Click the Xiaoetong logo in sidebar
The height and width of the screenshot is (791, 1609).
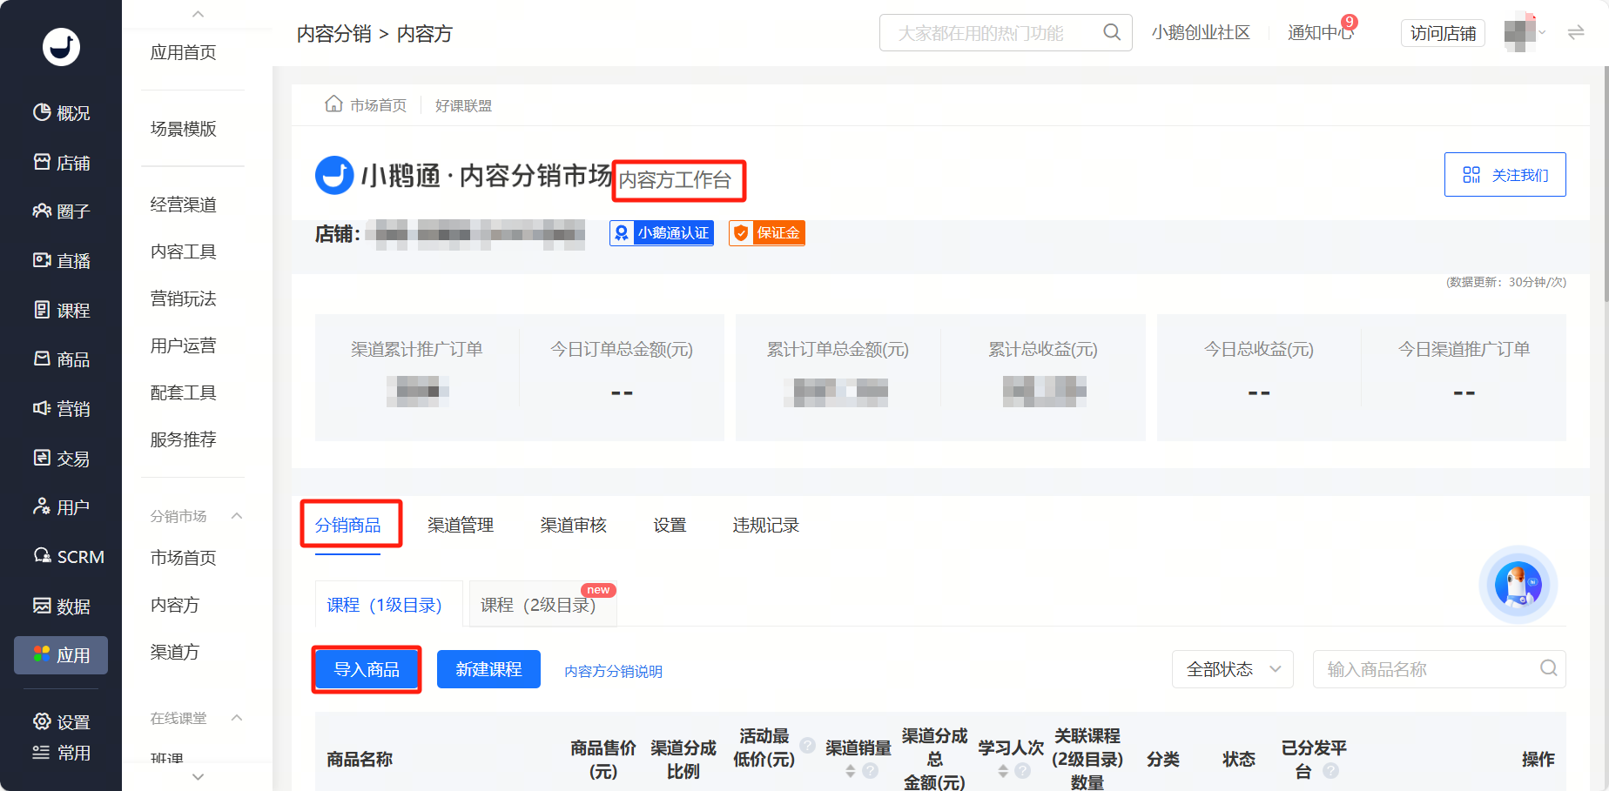(x=61, y=47)
